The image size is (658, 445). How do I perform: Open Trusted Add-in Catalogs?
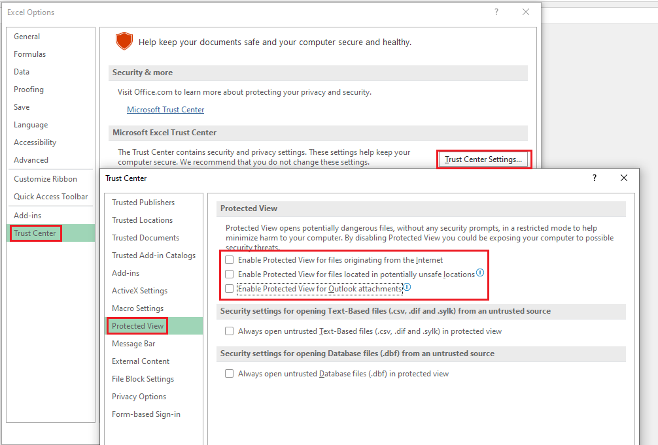pos(154,255)
